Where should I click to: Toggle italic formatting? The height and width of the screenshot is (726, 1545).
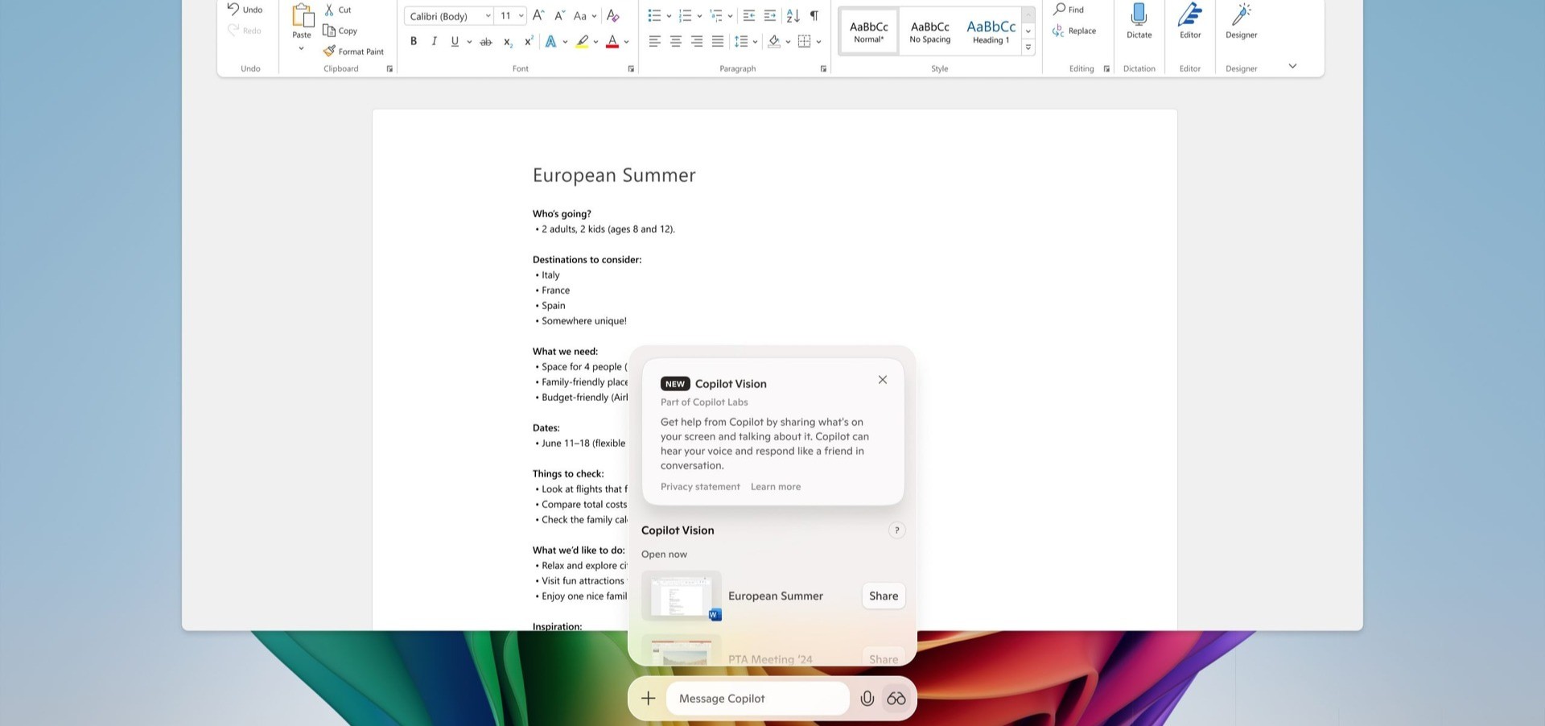[435, 41]
